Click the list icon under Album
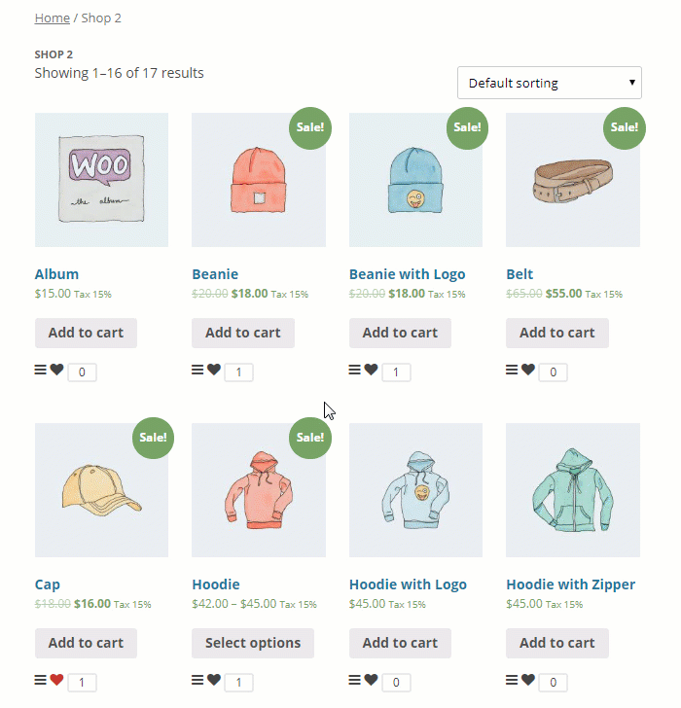The height and width of the screenshot is (708, 681). (x=40, y=370)
